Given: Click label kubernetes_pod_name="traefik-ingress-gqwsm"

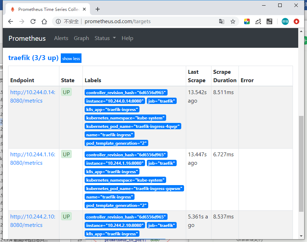Looking at the screenshot, I should click(134, 188).
